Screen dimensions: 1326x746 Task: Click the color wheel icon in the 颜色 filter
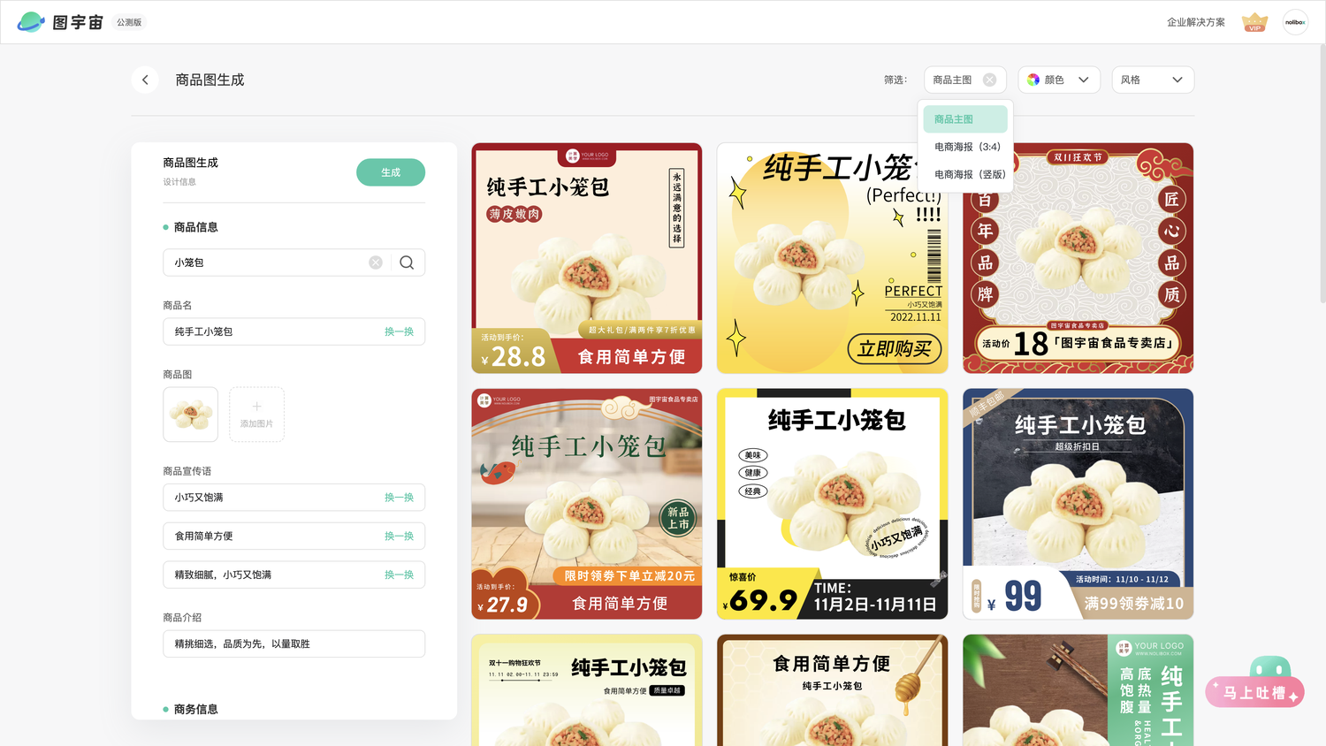click(x=1033, y=80)
